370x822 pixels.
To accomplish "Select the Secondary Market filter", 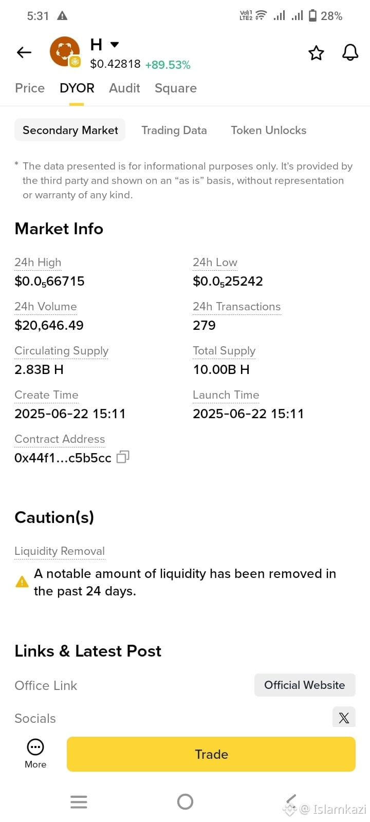I will click(x=70, y=130).
